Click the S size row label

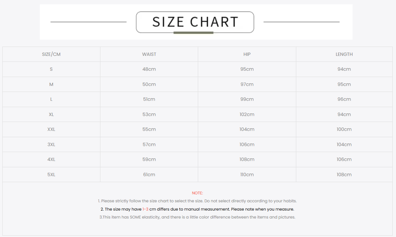pyautogui.click(x=51, y=69)
